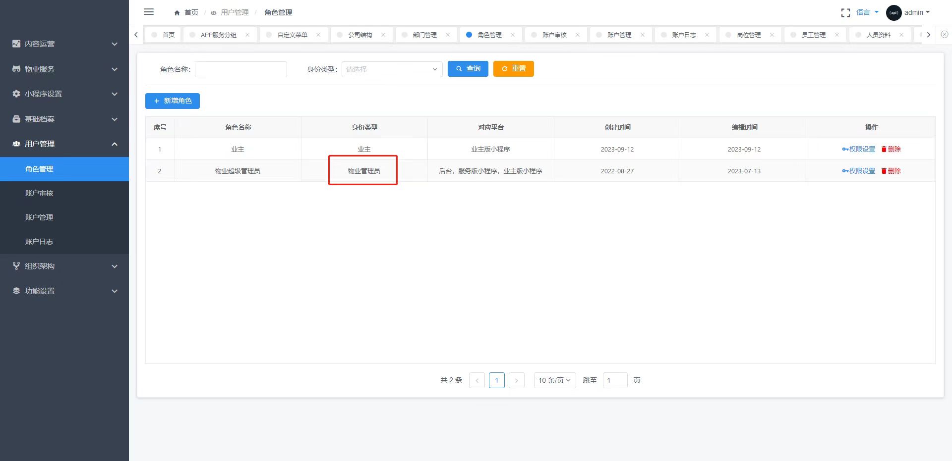Close the 自定义菜单 tab
The width and height of the screenshot is (952, 461).
pos(318,35)
